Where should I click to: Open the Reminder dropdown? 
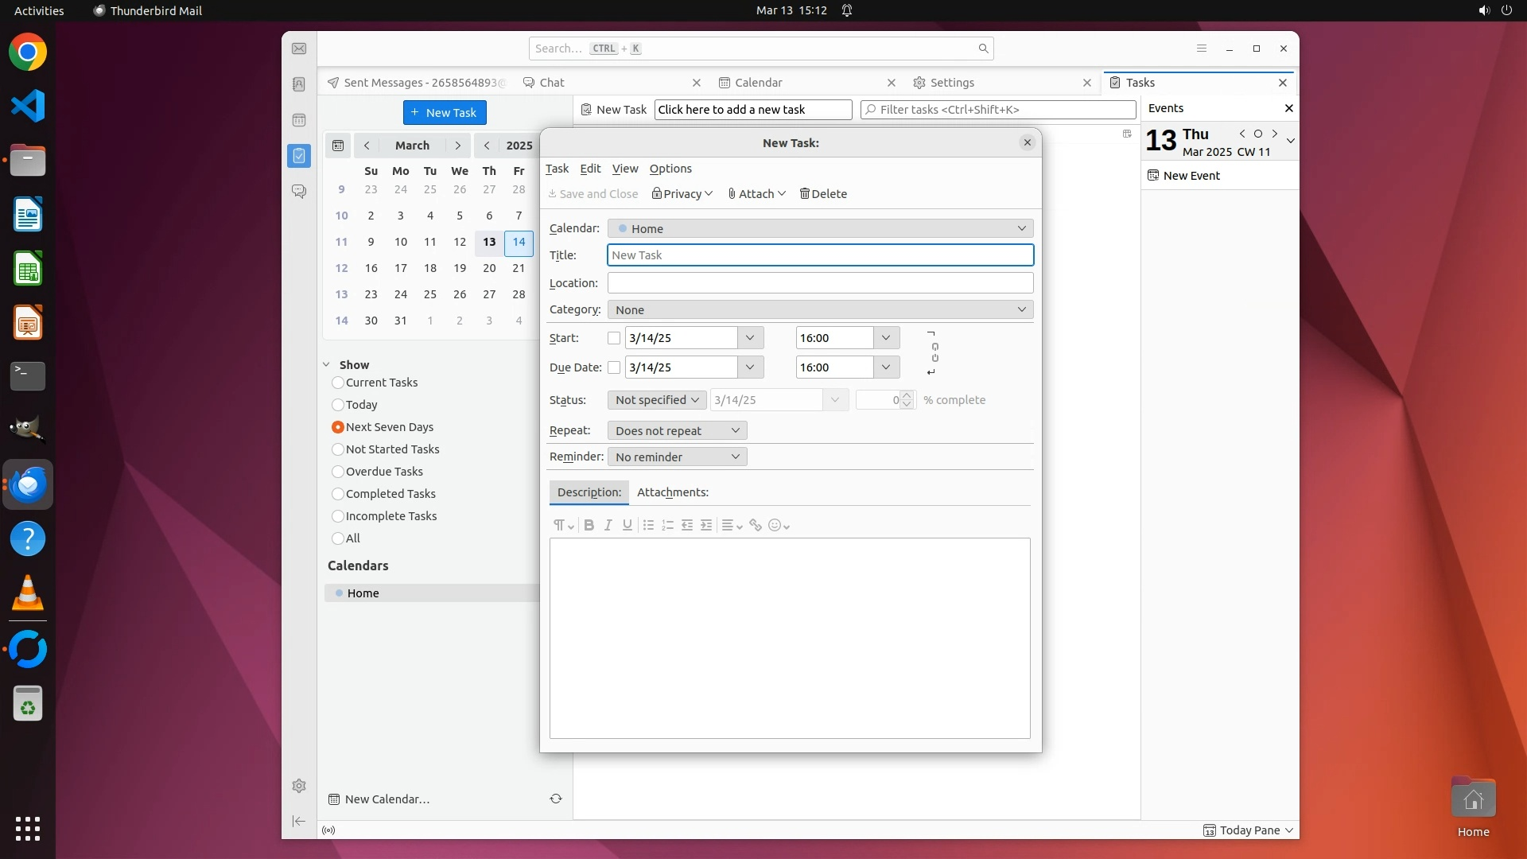coord(677,457)
